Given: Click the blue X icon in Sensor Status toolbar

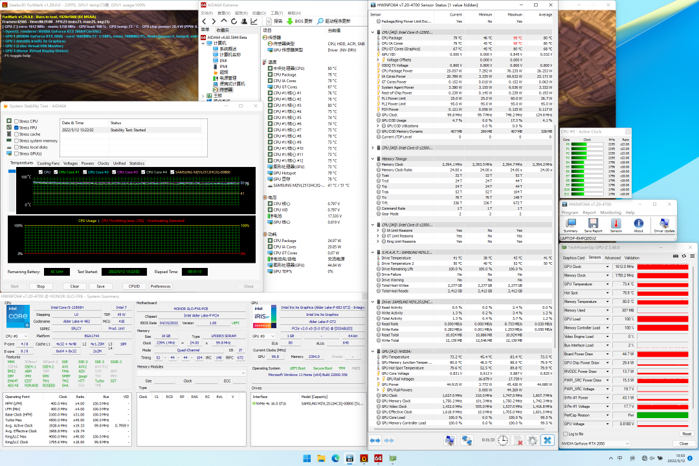Looking at the screenshot, I should coord(548,441).
